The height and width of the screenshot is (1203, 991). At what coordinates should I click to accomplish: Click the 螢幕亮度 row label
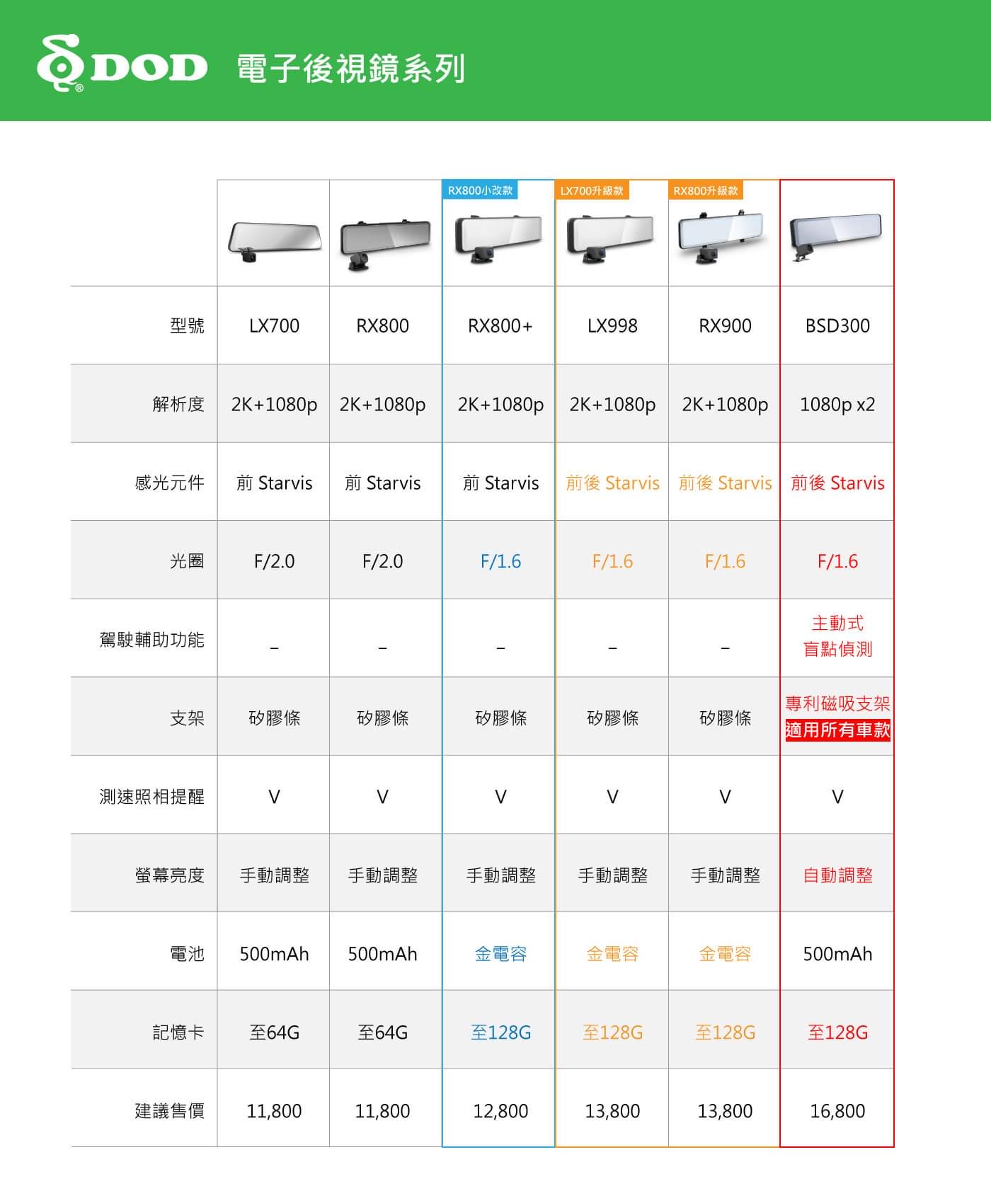[170, 875]
